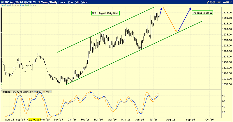Select the "Gold. August. Daily Bars." annotation
Screen dimensions: 233x122
pos(104,13)
